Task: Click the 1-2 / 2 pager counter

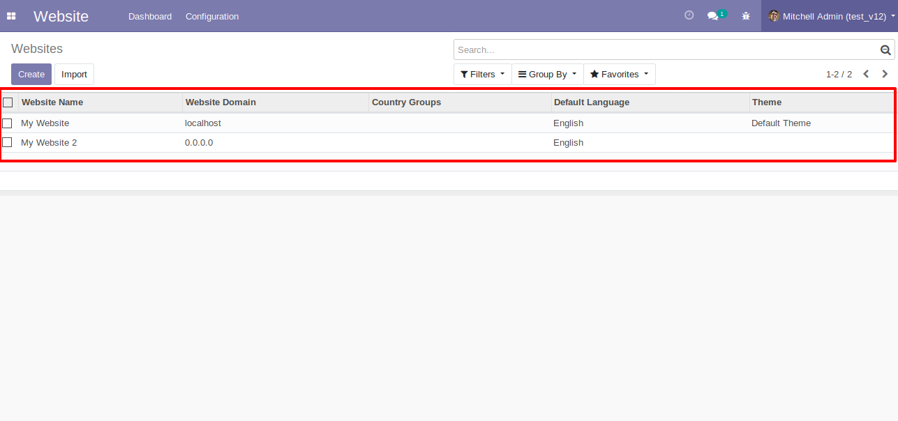Action: [839, 75]
